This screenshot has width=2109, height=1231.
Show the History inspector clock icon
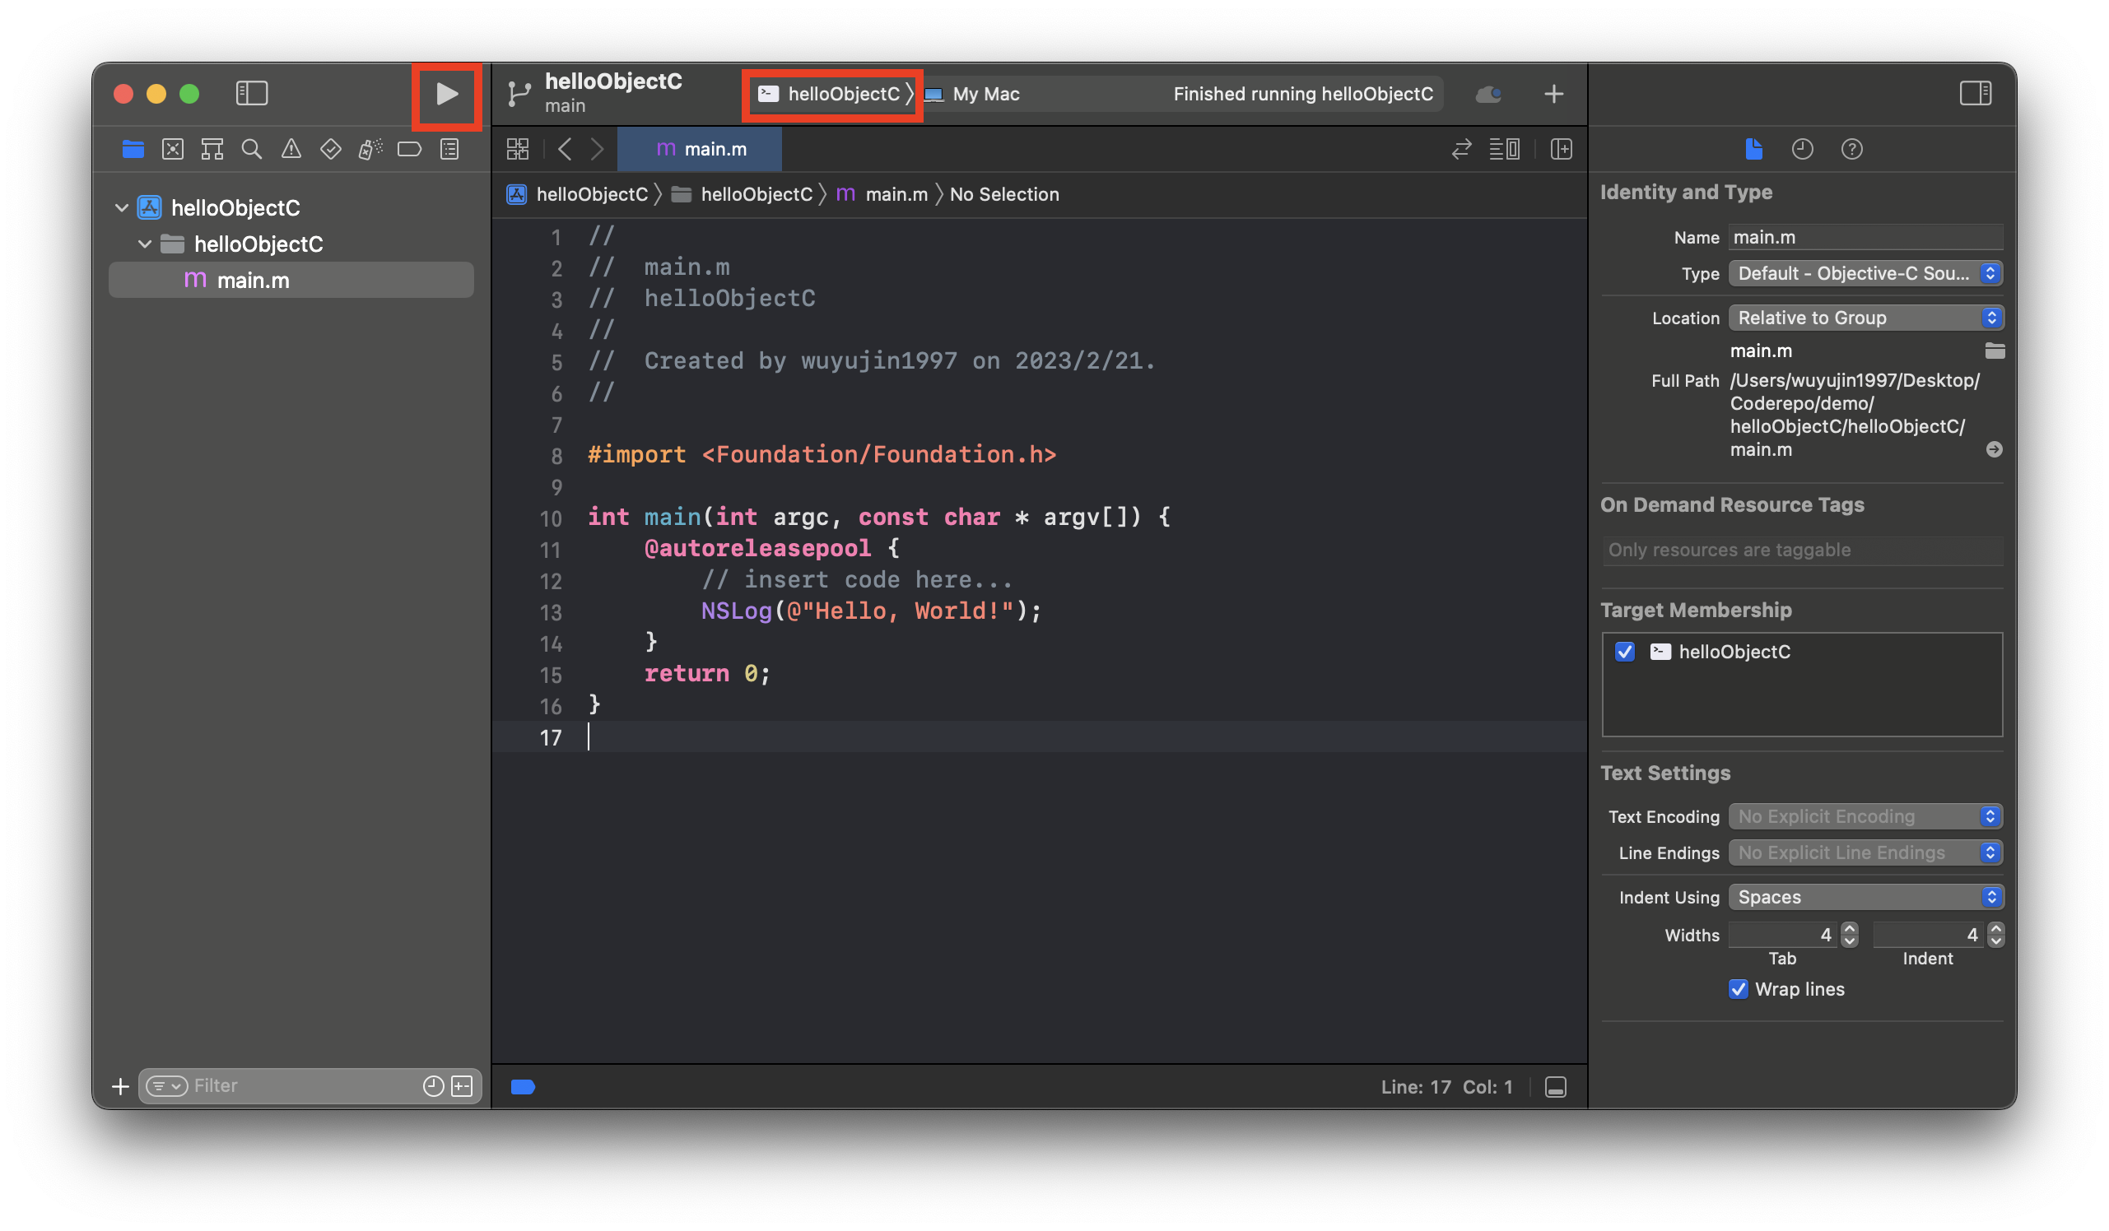click(1802, 150)
